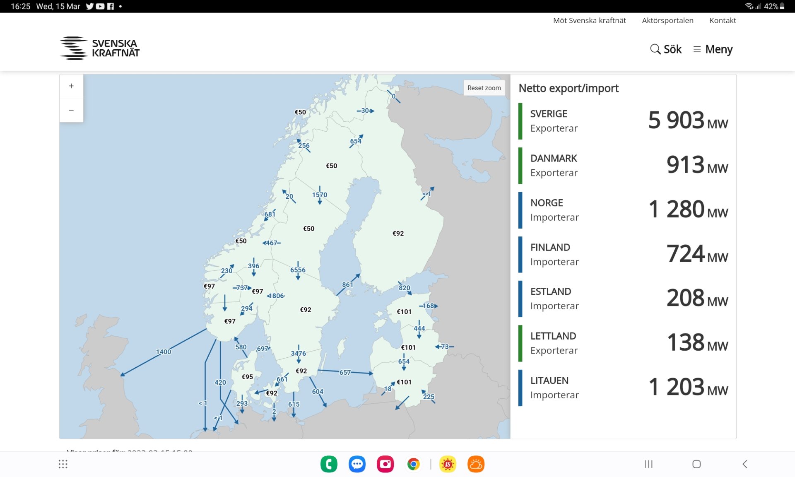This screenshot has width=795, height=477.
Task: Click the 657 flow arrow to Lithuania
Action: (345, 372)
